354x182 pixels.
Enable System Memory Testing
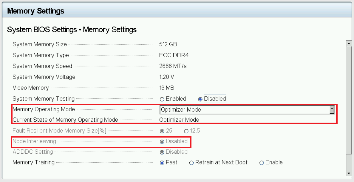tap(162, 99)
